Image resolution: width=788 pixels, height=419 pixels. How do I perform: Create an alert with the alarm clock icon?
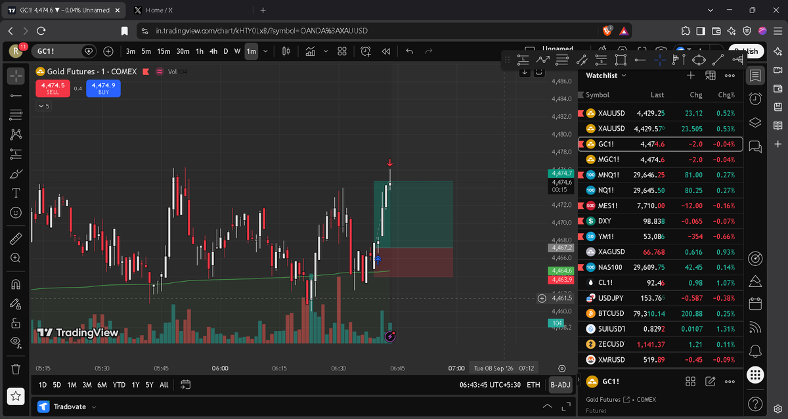366,51
